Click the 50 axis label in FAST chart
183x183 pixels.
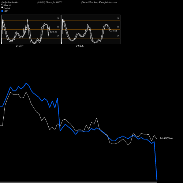(58, 27)
